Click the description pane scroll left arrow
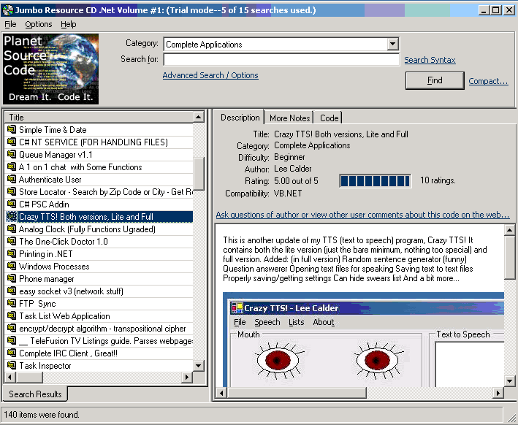518x425 pixels. coord(221,393)
